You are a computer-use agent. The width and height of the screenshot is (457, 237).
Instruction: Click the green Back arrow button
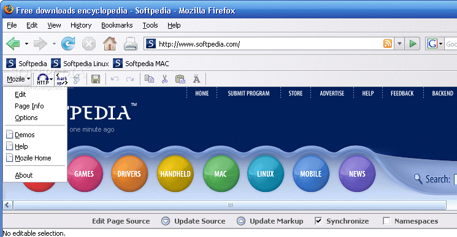(x=13, y=44)
